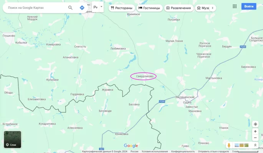Zoom out with the minus button
Viewport: 263px width, 153px height.
255,138
